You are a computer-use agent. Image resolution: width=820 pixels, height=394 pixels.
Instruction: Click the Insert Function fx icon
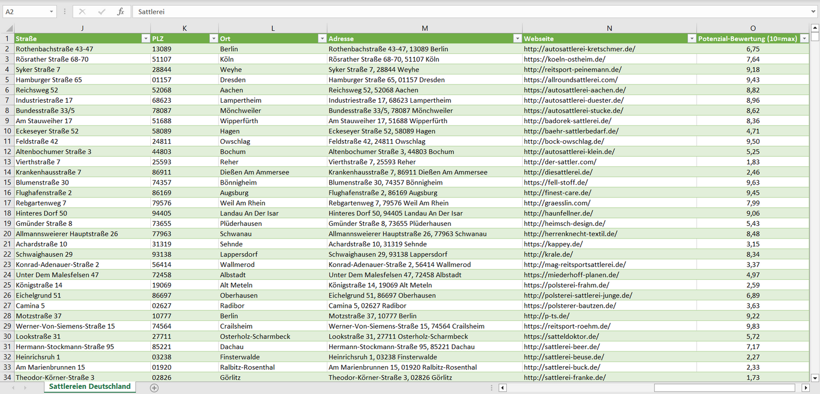tap(120, 11)
